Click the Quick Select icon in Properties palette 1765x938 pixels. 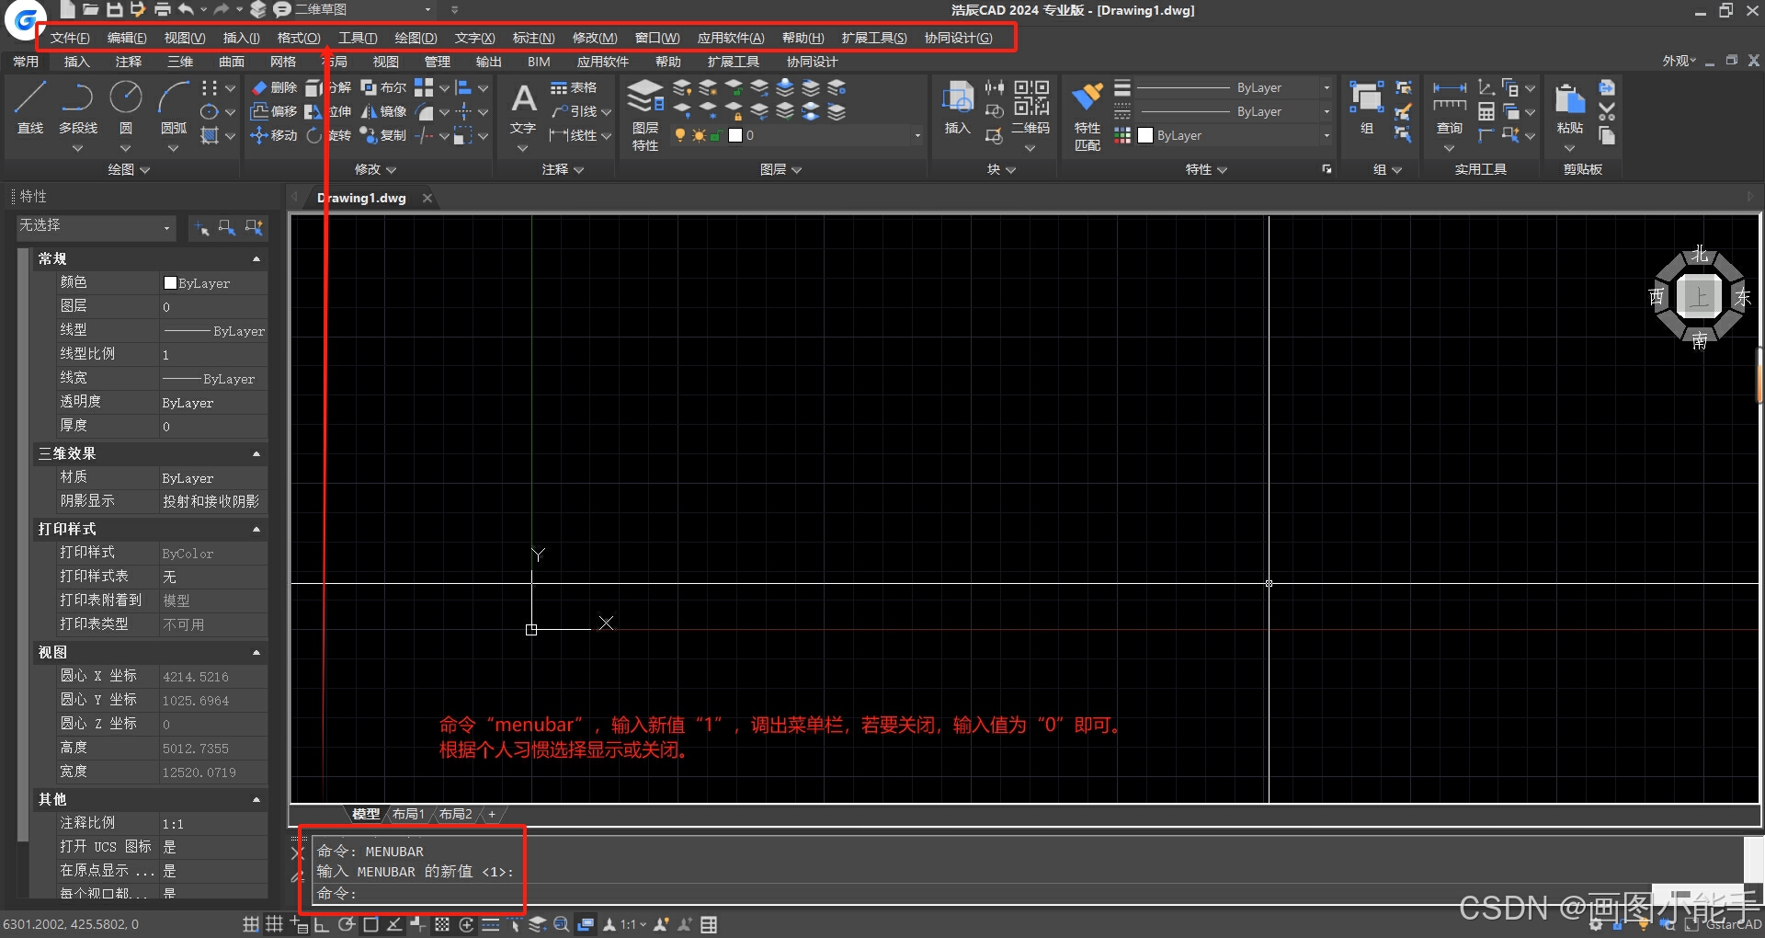pos(254,227)
